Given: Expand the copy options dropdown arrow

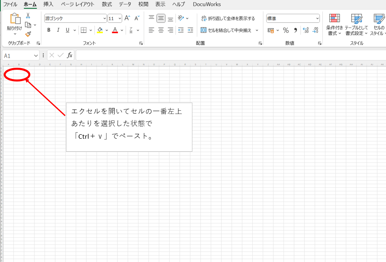Looking at the screenshot, I should (x=35, y=25).
